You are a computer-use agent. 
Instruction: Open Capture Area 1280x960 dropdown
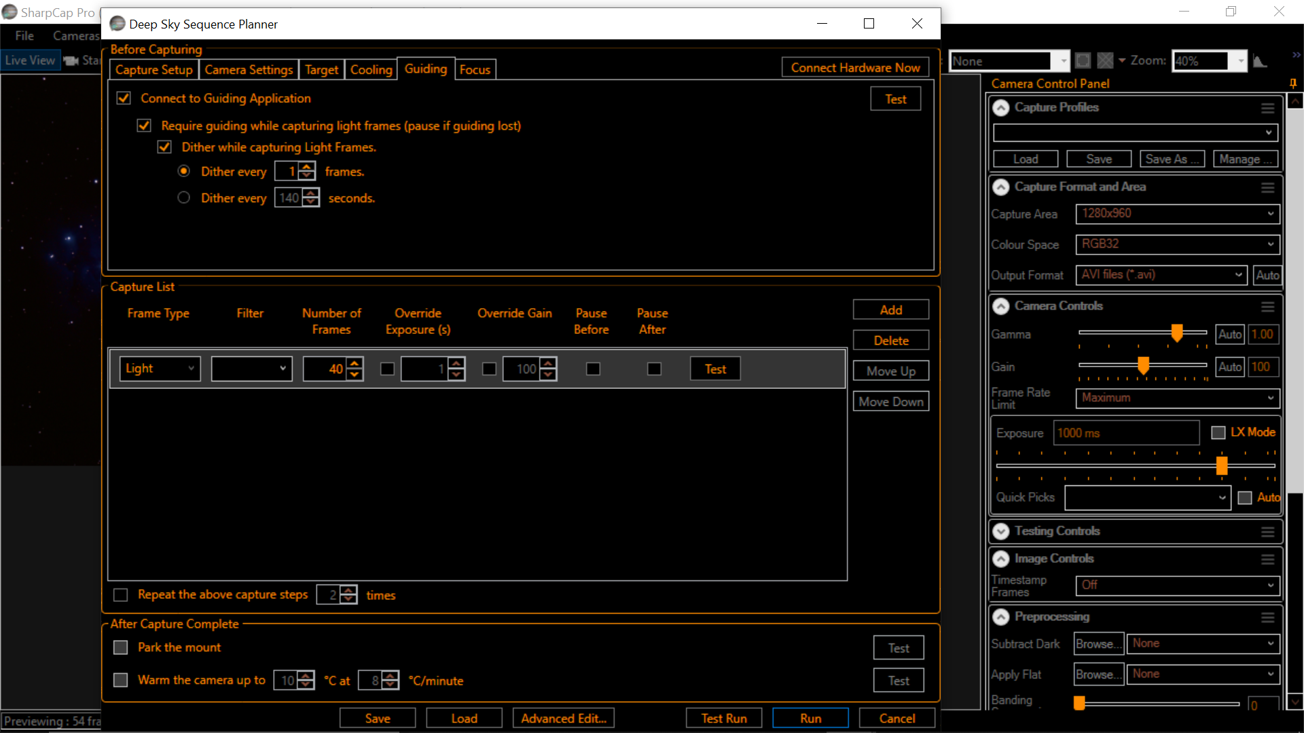(x=1178, y=214)
